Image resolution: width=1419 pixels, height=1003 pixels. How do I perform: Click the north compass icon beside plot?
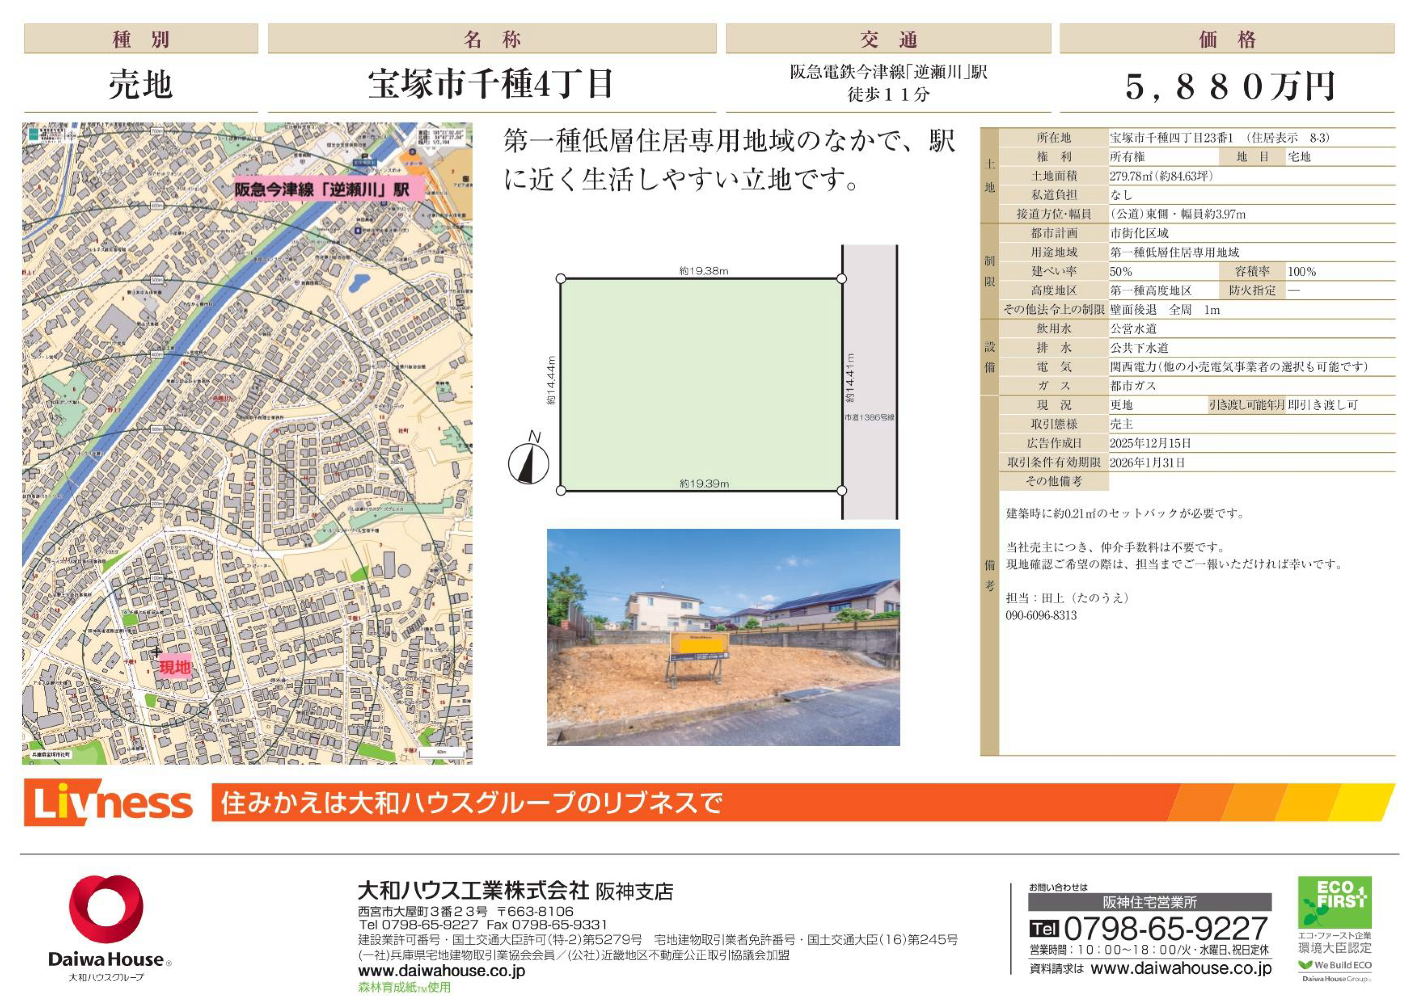point(528,463)
